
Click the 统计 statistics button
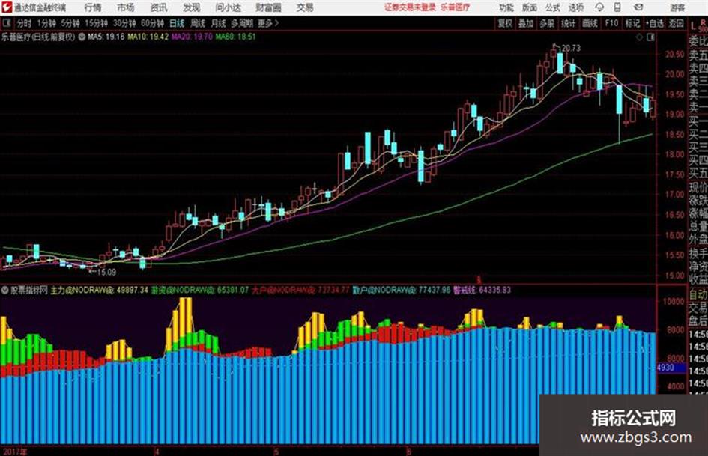(x=569, y=23)
